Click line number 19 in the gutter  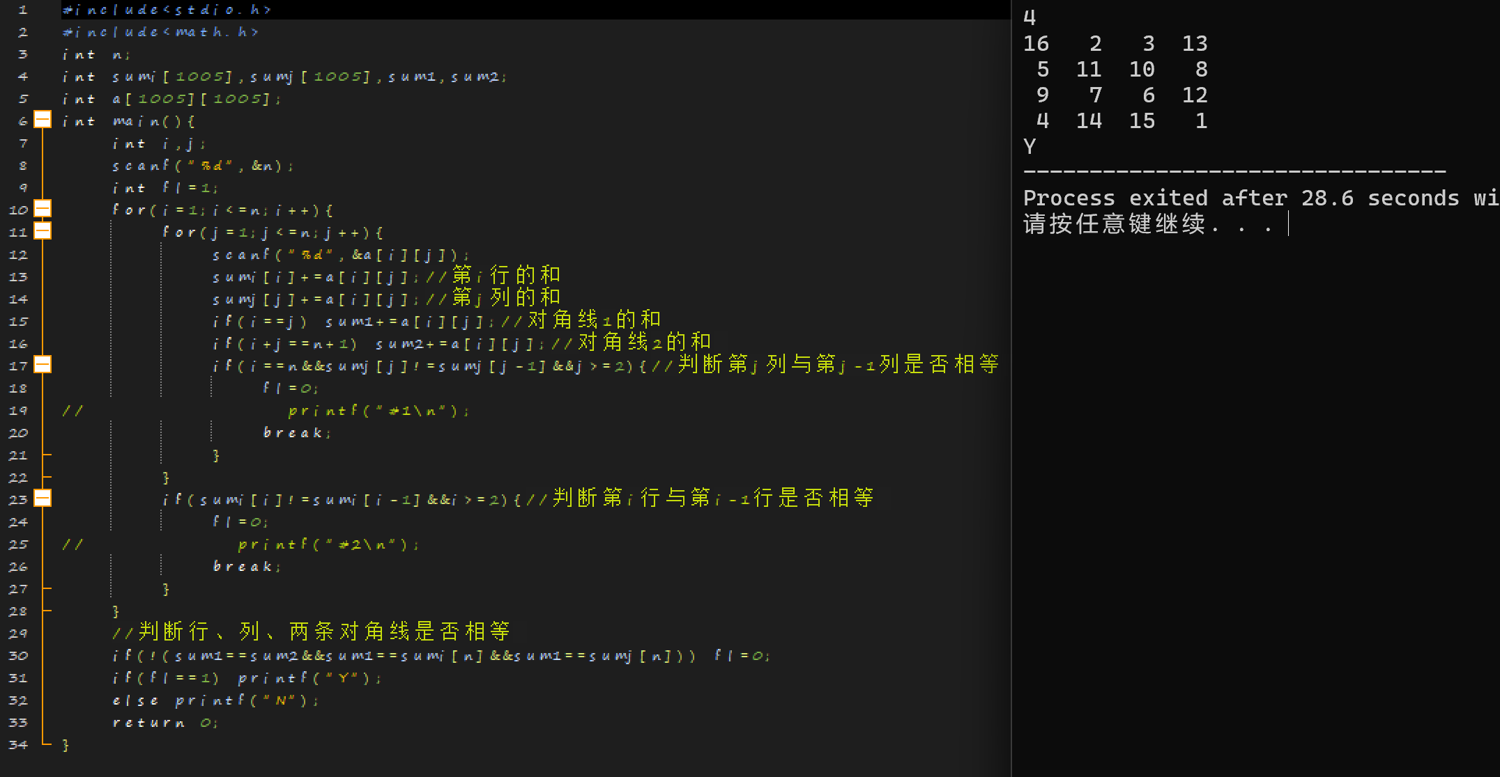coord(19,411)
